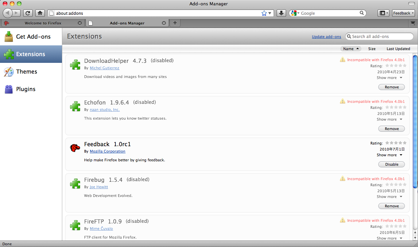The width and height of the screenshot is (418, 247).
Task: Open the bookmarks menu button
Action: point(383,13)
